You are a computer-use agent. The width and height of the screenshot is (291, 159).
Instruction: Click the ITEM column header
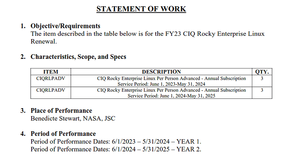pyautogui.click(x=51, y=72)
